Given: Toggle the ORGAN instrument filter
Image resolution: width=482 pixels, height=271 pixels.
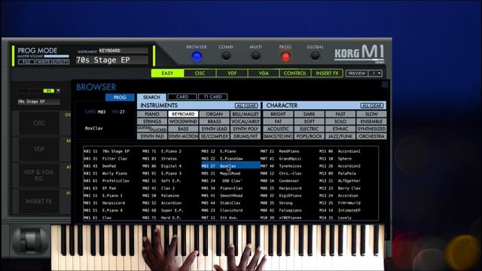Looking at the screenshot, I should [x=214, y=114].
